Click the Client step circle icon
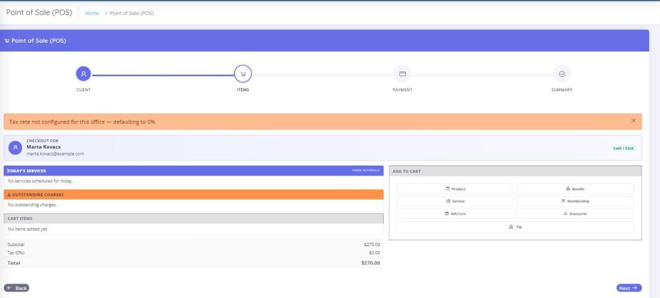The width and height of the screenshot is (660, 298). (83, 73)
